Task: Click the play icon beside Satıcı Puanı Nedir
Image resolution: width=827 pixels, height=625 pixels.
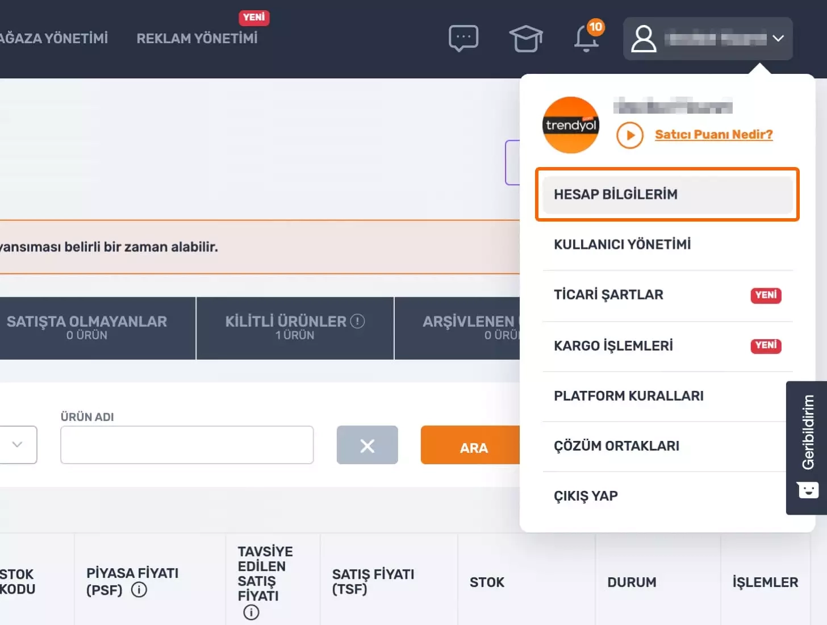Action: point(629,135)
